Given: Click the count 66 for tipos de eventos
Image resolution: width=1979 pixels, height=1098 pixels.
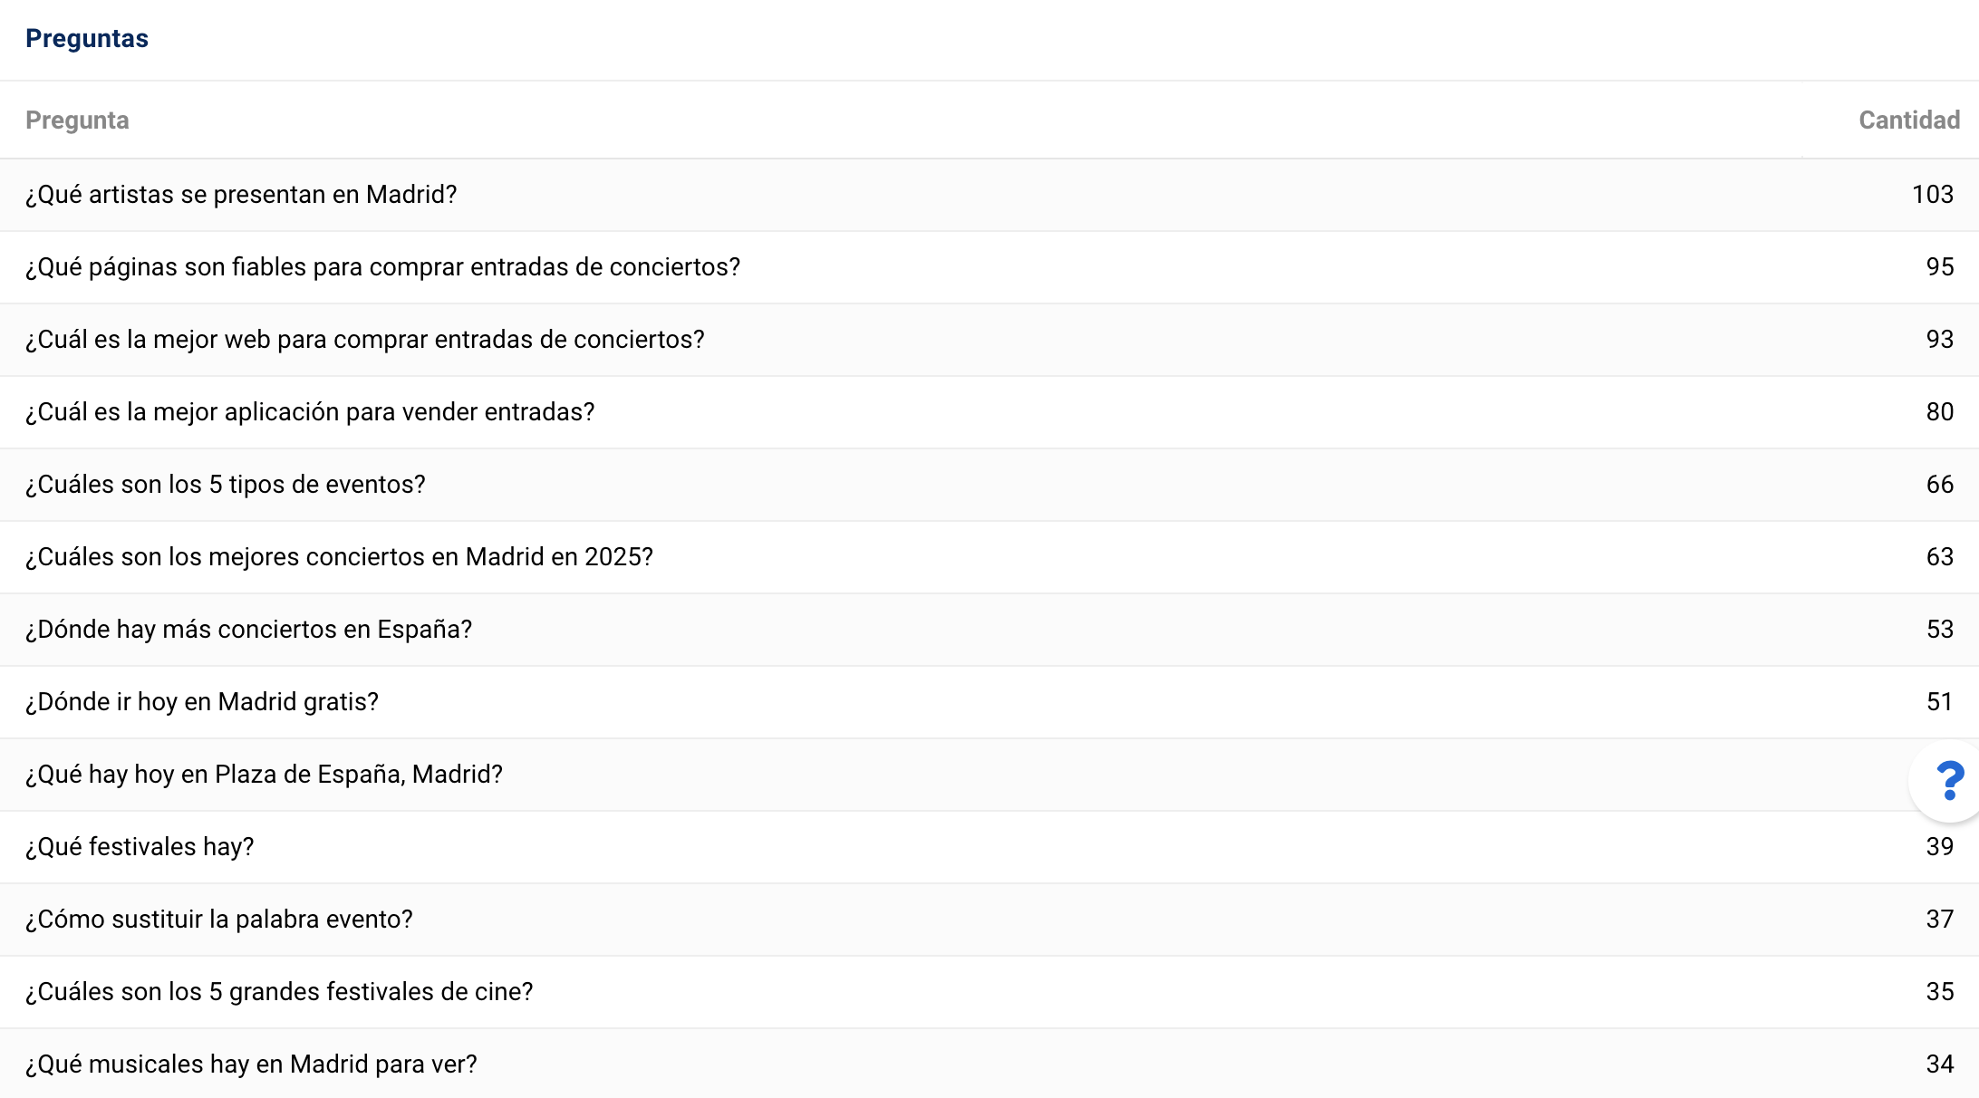Looking at the screenshot, I should point(1939,485).
